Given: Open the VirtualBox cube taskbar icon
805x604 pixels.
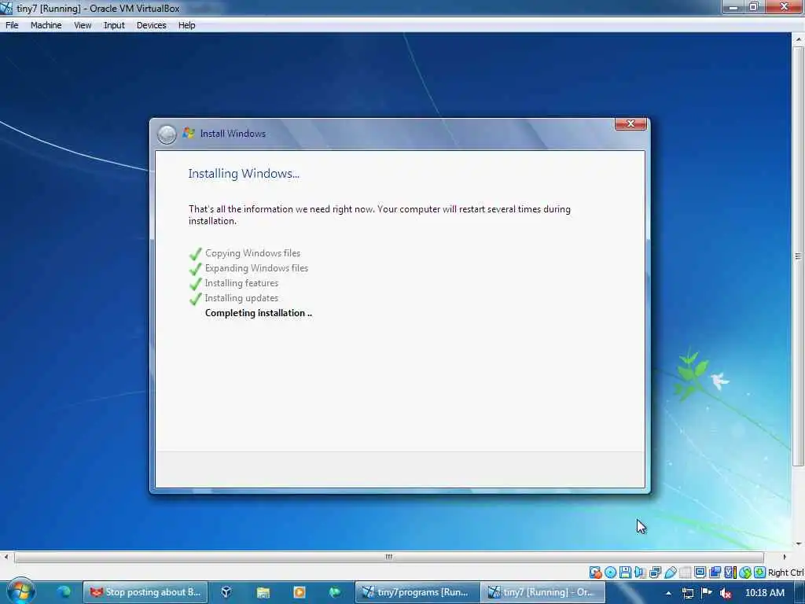Looking at the screenshot, I should point(226,592).
